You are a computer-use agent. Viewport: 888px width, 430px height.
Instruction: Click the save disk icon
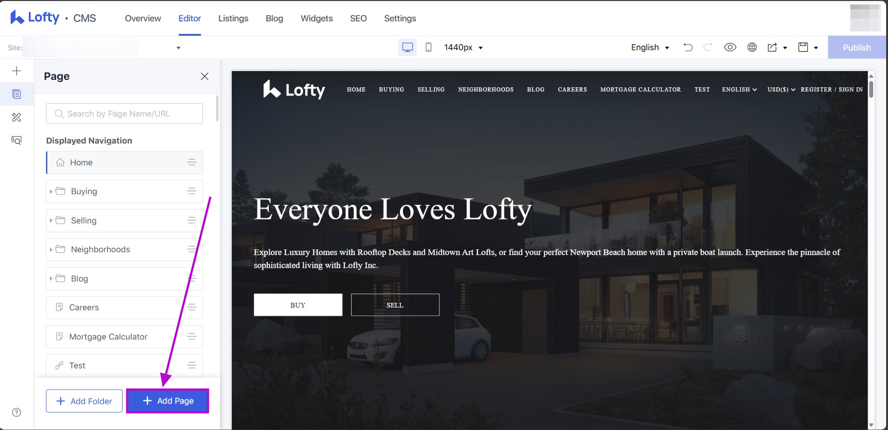803,47
